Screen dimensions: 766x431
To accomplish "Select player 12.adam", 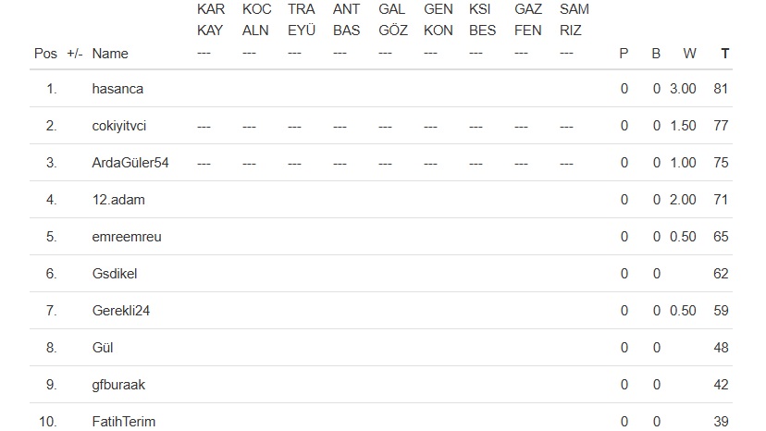I will click(118, 200).
